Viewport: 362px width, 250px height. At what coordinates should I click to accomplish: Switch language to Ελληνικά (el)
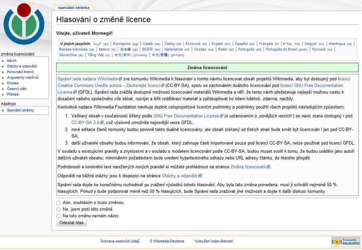(197, 43)
